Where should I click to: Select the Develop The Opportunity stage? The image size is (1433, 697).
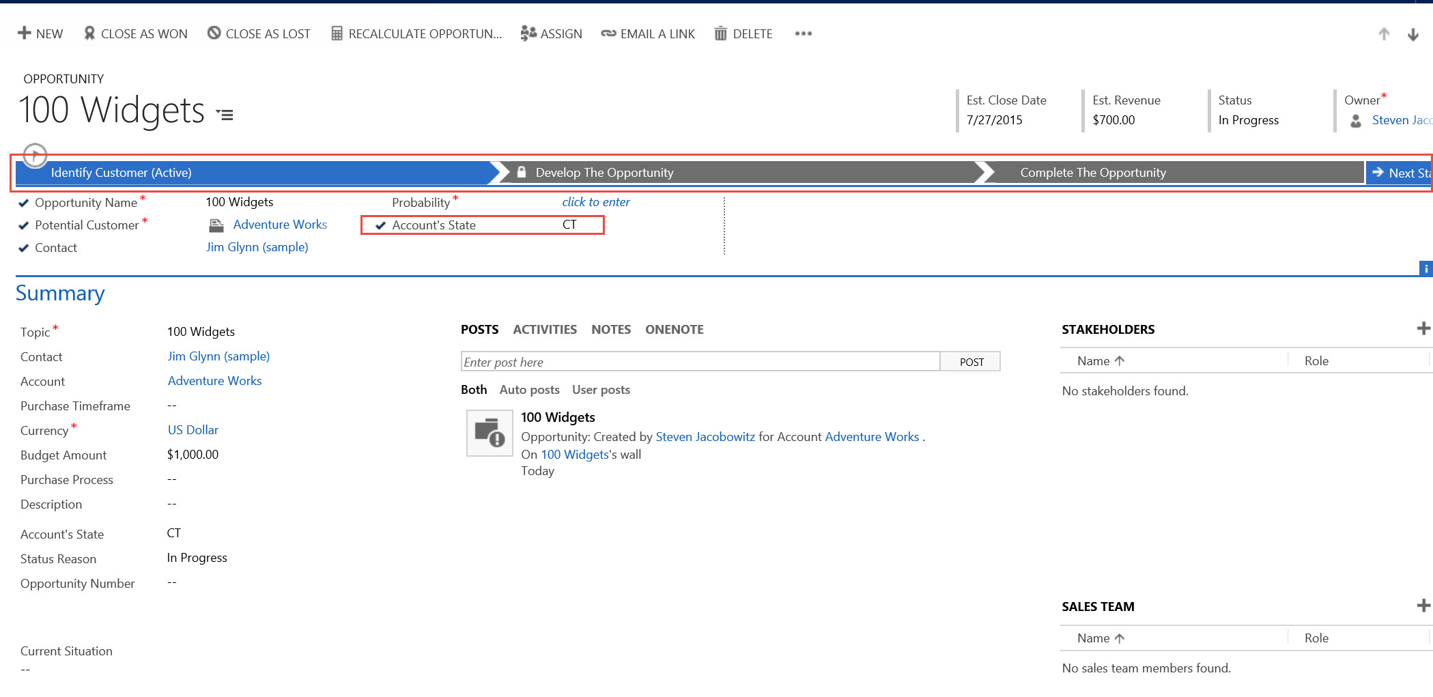pos(604,173)
